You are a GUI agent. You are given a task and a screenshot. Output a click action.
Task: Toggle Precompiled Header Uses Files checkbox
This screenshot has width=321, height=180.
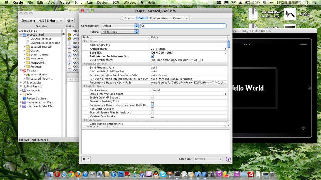(153, 105)
